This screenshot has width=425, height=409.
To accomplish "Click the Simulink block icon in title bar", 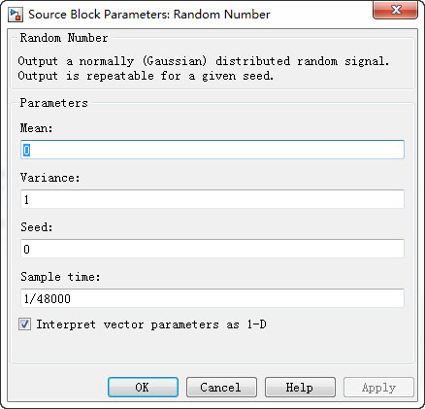I will coord(16,15).
